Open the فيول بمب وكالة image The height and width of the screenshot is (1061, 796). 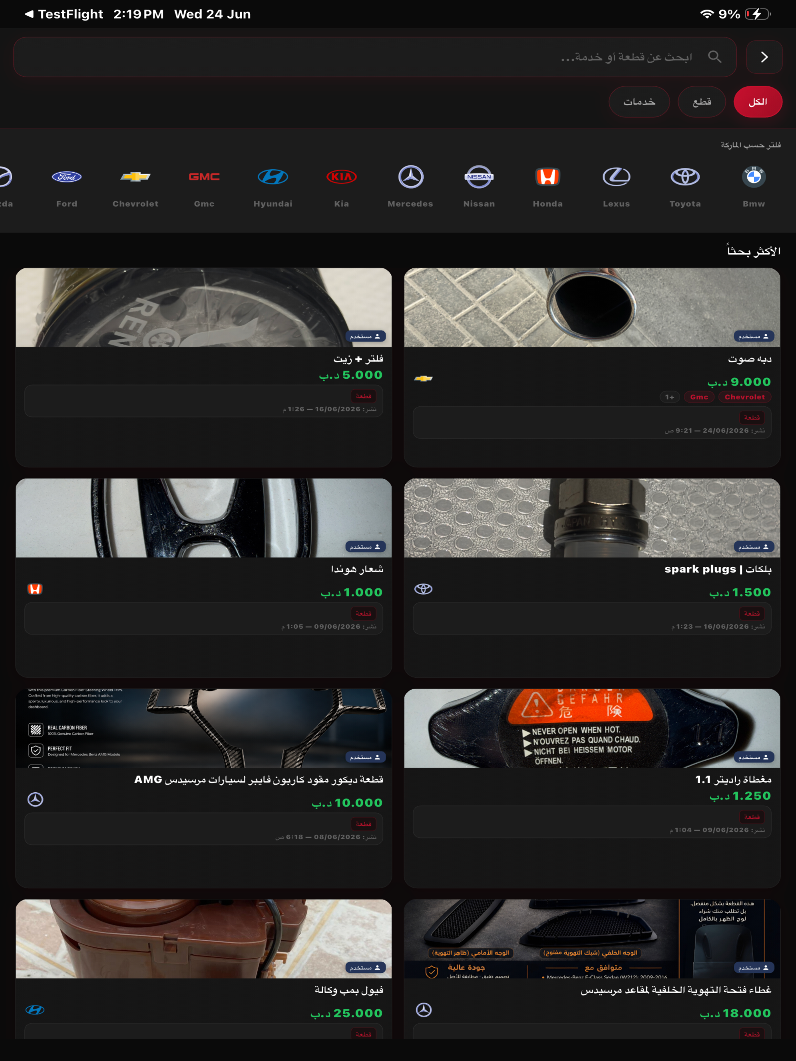[x=204, y=939]
